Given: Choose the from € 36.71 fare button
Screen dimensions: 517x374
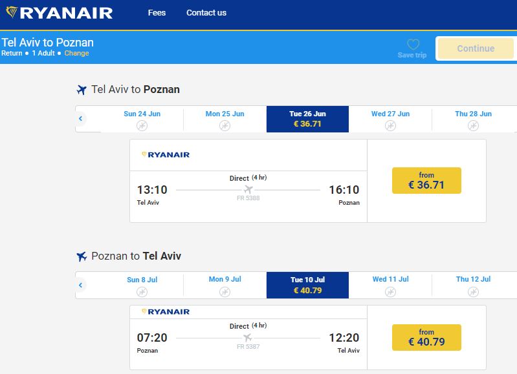Looking at the screenshot, I should (426, 180).
